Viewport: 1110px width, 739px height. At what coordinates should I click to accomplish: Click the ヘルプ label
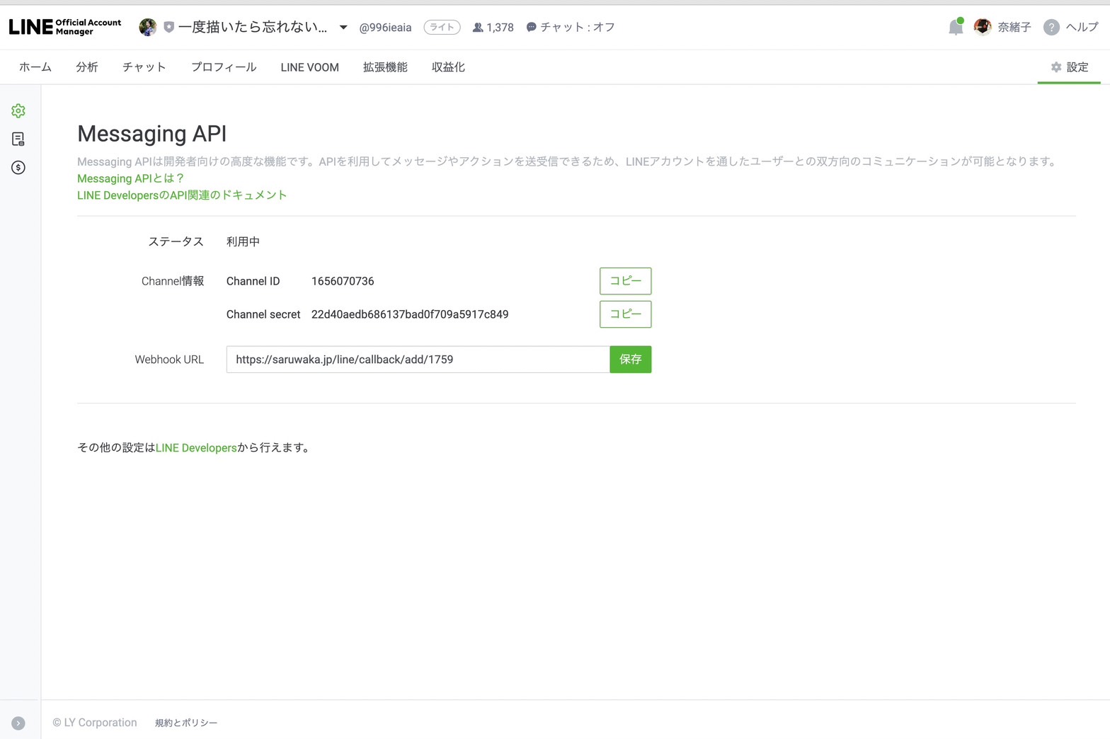[x=1082, y=27]
